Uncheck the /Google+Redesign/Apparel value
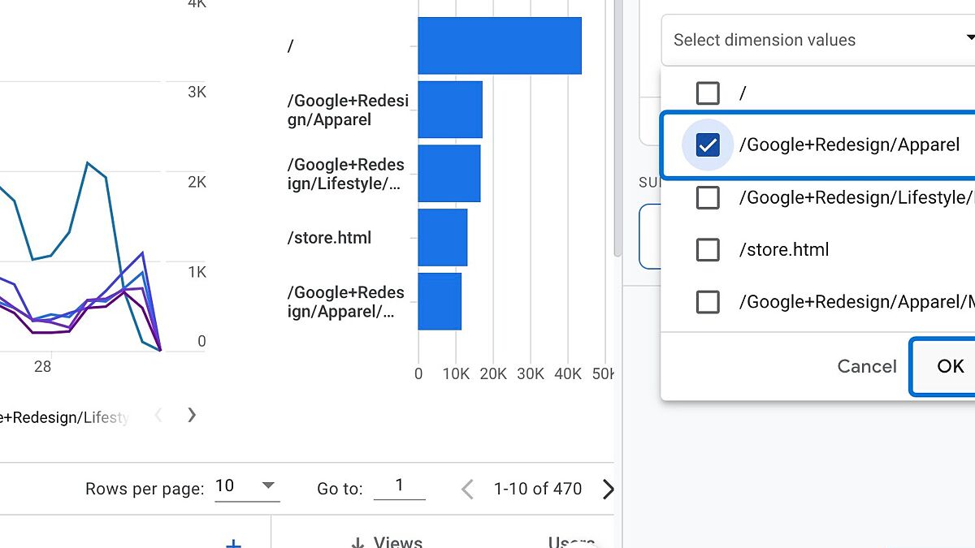 (708, 145)
